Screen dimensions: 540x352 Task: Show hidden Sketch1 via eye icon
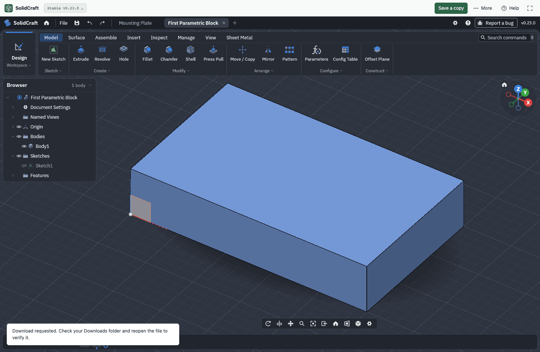click(24, 166)
